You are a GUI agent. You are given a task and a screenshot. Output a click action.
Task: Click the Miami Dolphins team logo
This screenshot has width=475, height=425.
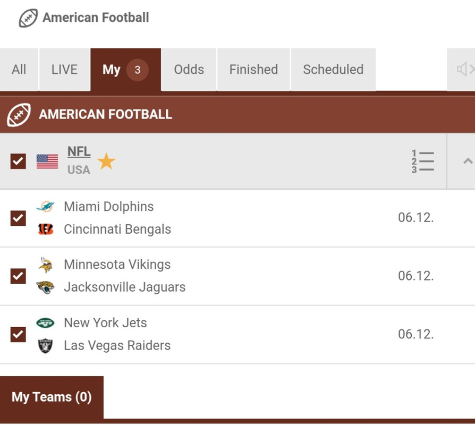[x=46, y=207]
